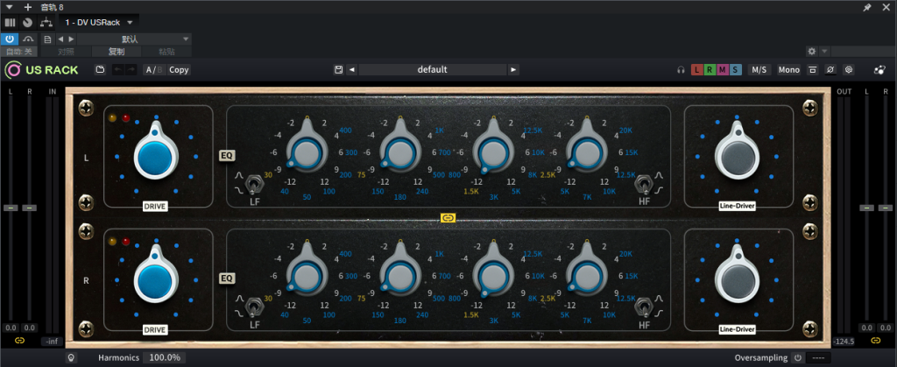Toggle Mono mode button
897x367 pixels.
[789, 70]
